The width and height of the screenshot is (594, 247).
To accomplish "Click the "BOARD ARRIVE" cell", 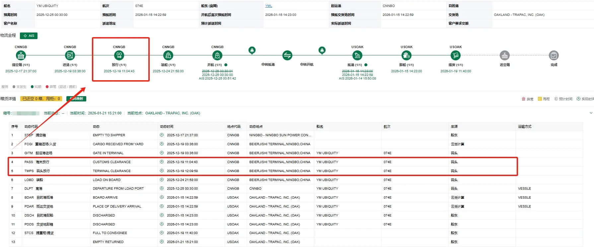I will tap(105, 197).
